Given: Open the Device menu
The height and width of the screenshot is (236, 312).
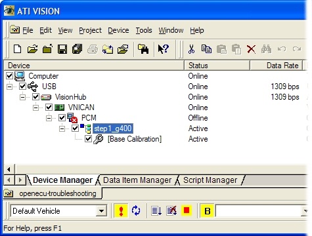Looking at the screenshot, I should click(118, 30).
